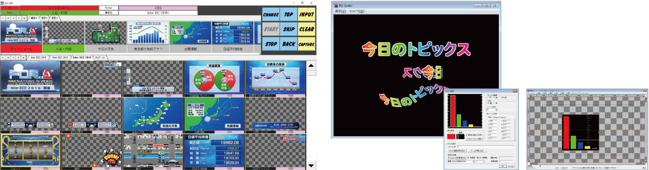The image size is (649, 170).
Task: Open the 表示(V) menu in RS OnAir
Action: pyautogui.click(x=341, y=11)
